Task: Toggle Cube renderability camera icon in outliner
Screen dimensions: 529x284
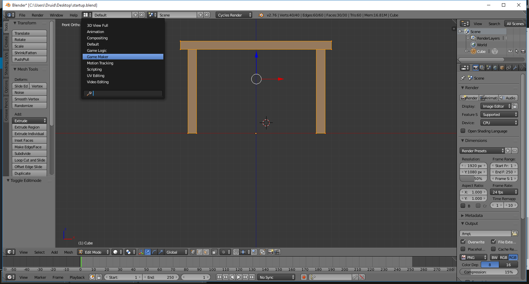Action: [x=523, y=51]
